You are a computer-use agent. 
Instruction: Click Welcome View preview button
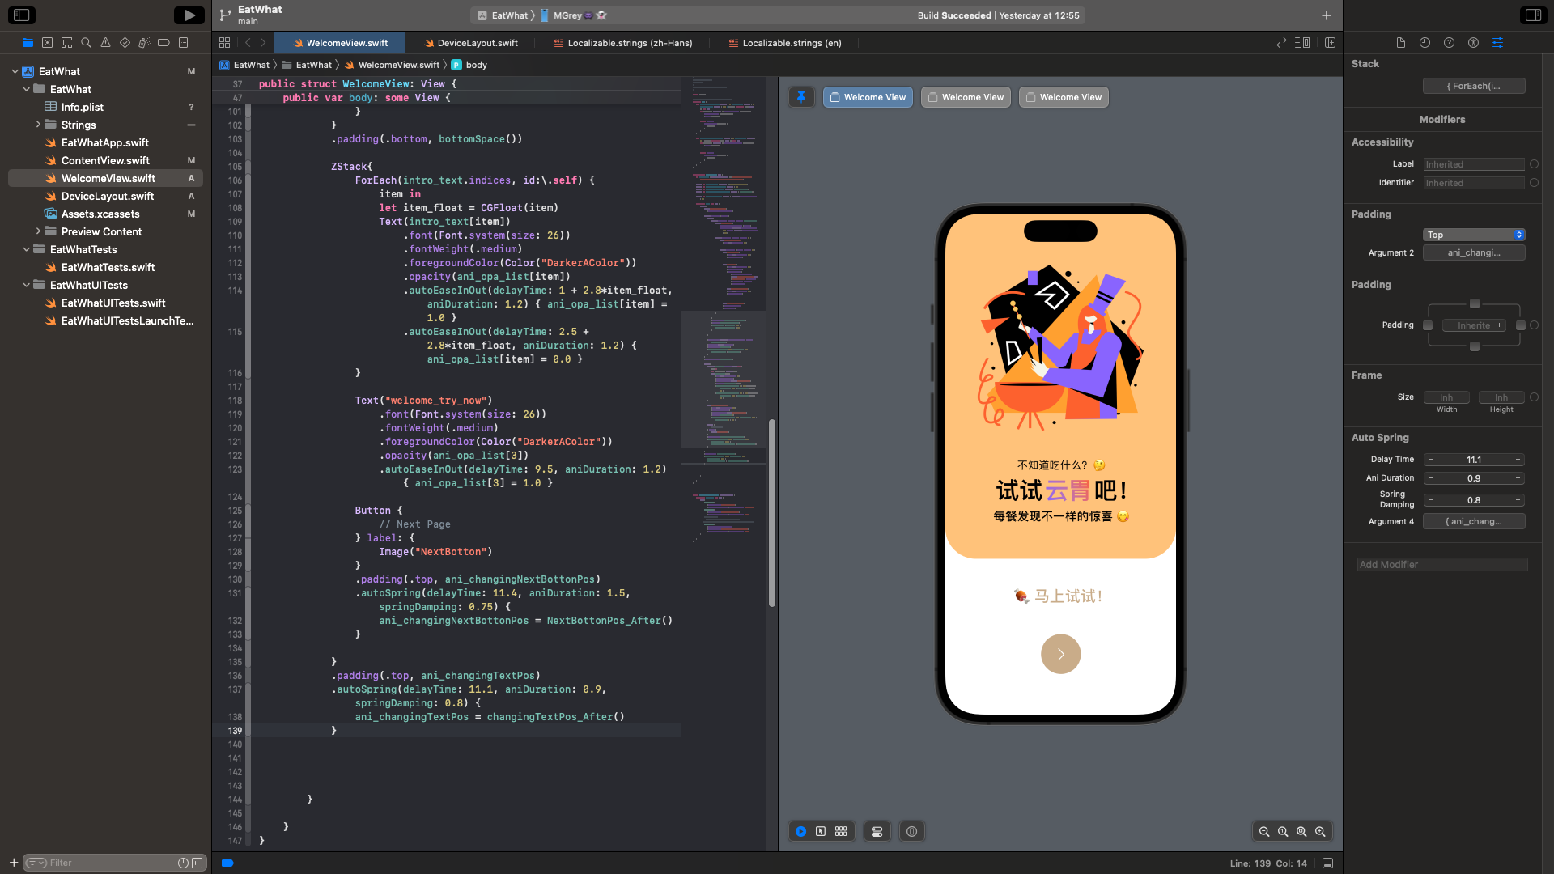pos(867,97)
